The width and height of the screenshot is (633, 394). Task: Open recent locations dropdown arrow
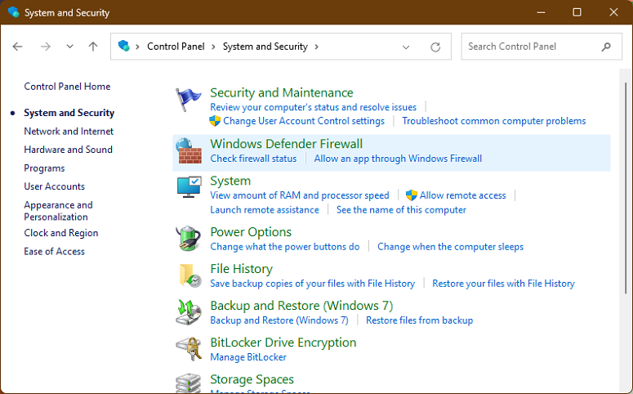point(70,47)
